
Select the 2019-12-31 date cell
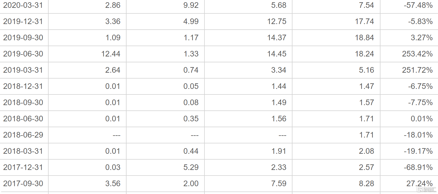click(23, 21)
